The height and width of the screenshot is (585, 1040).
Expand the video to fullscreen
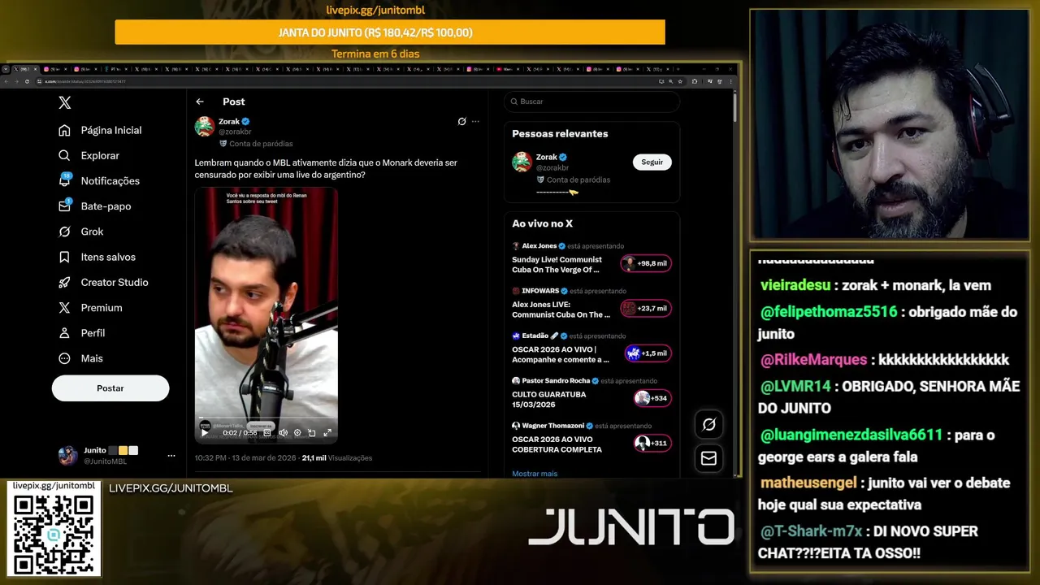click(327, 433)
